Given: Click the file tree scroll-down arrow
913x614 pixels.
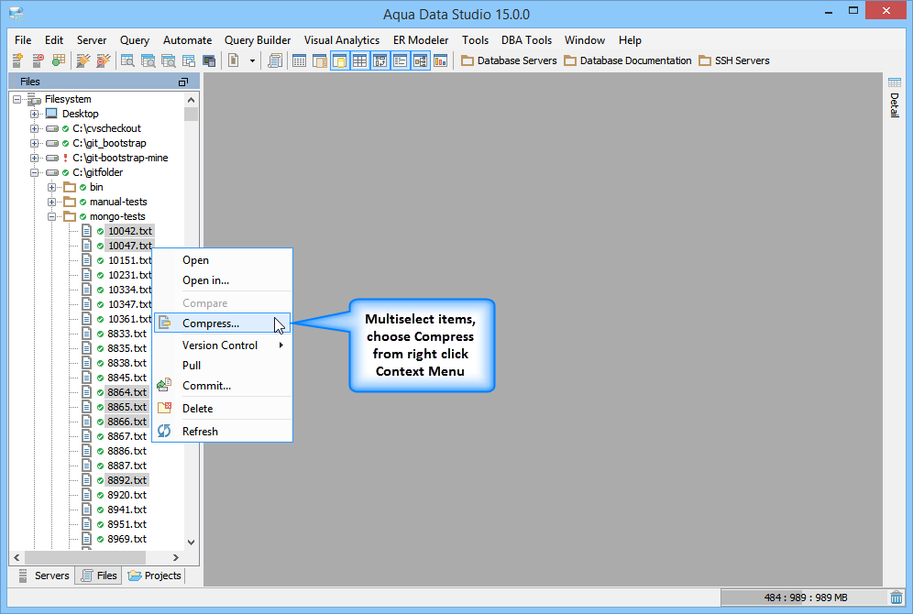Looking at the screenshot, I should pyautogui.click(x=191, y=542).
